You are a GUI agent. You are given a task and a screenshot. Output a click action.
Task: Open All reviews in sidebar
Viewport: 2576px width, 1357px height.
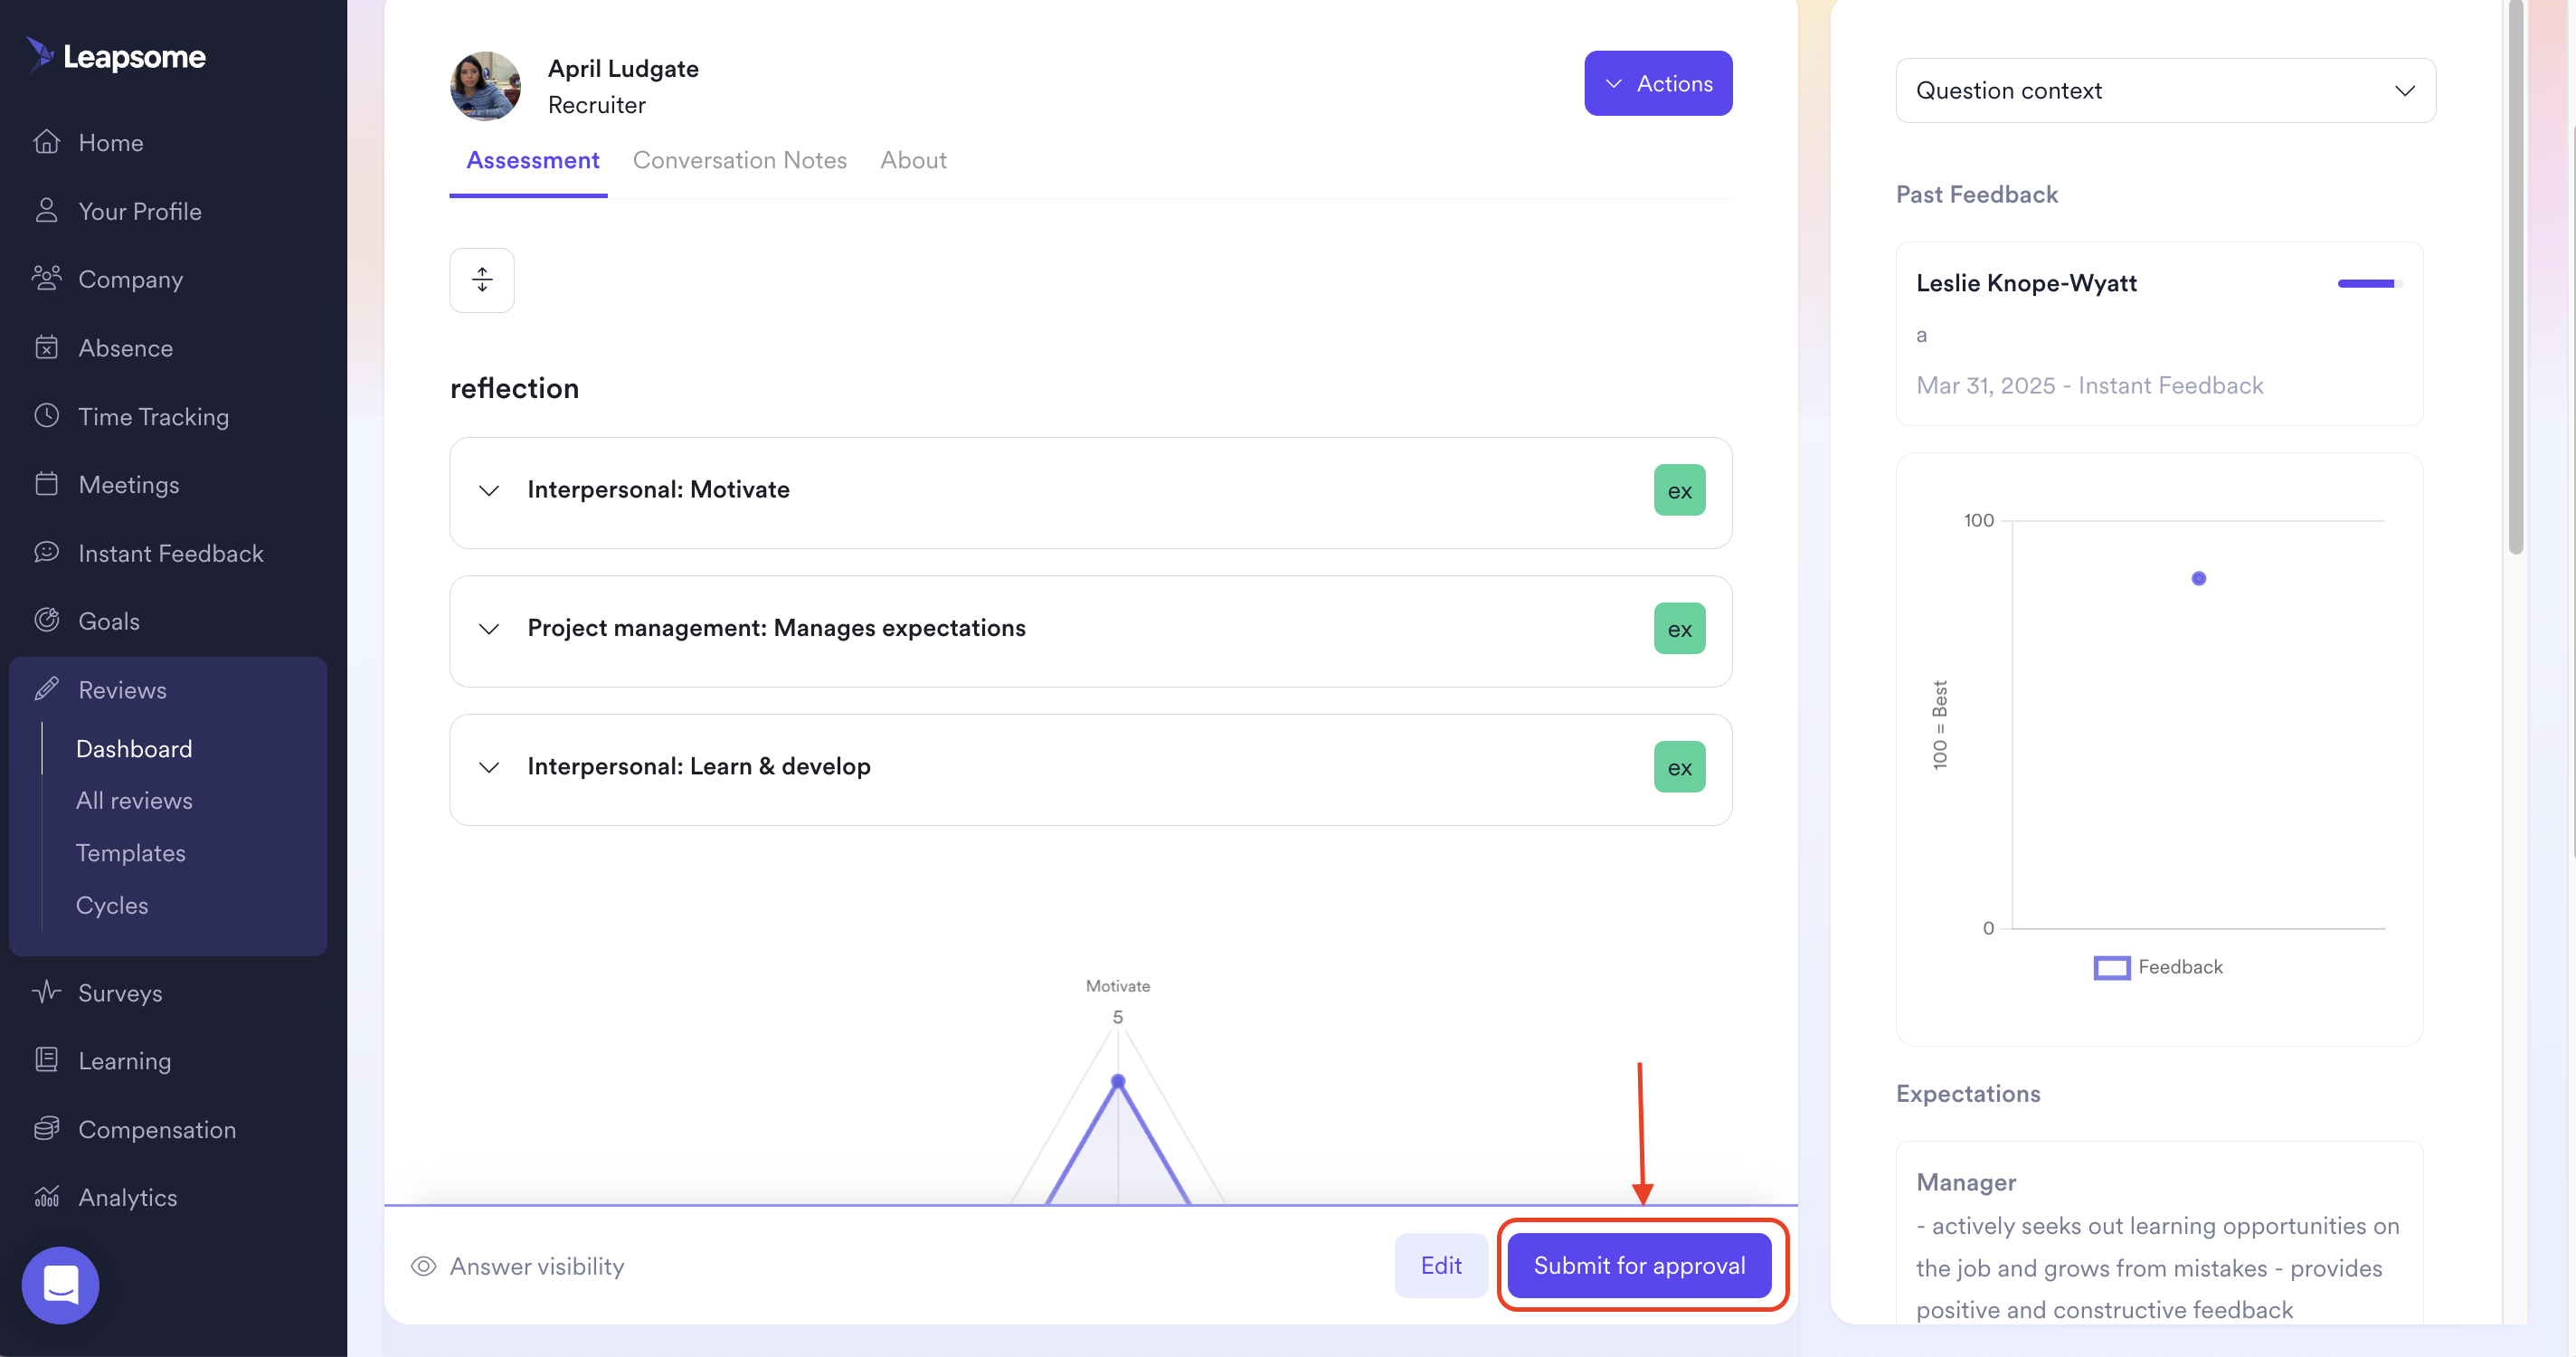click(134, 800)
